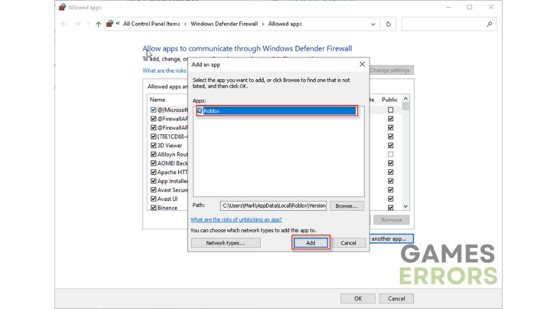Maximize the Allowed apps window
The width and height of the screenshot is (557, 309).
(470, 7)
